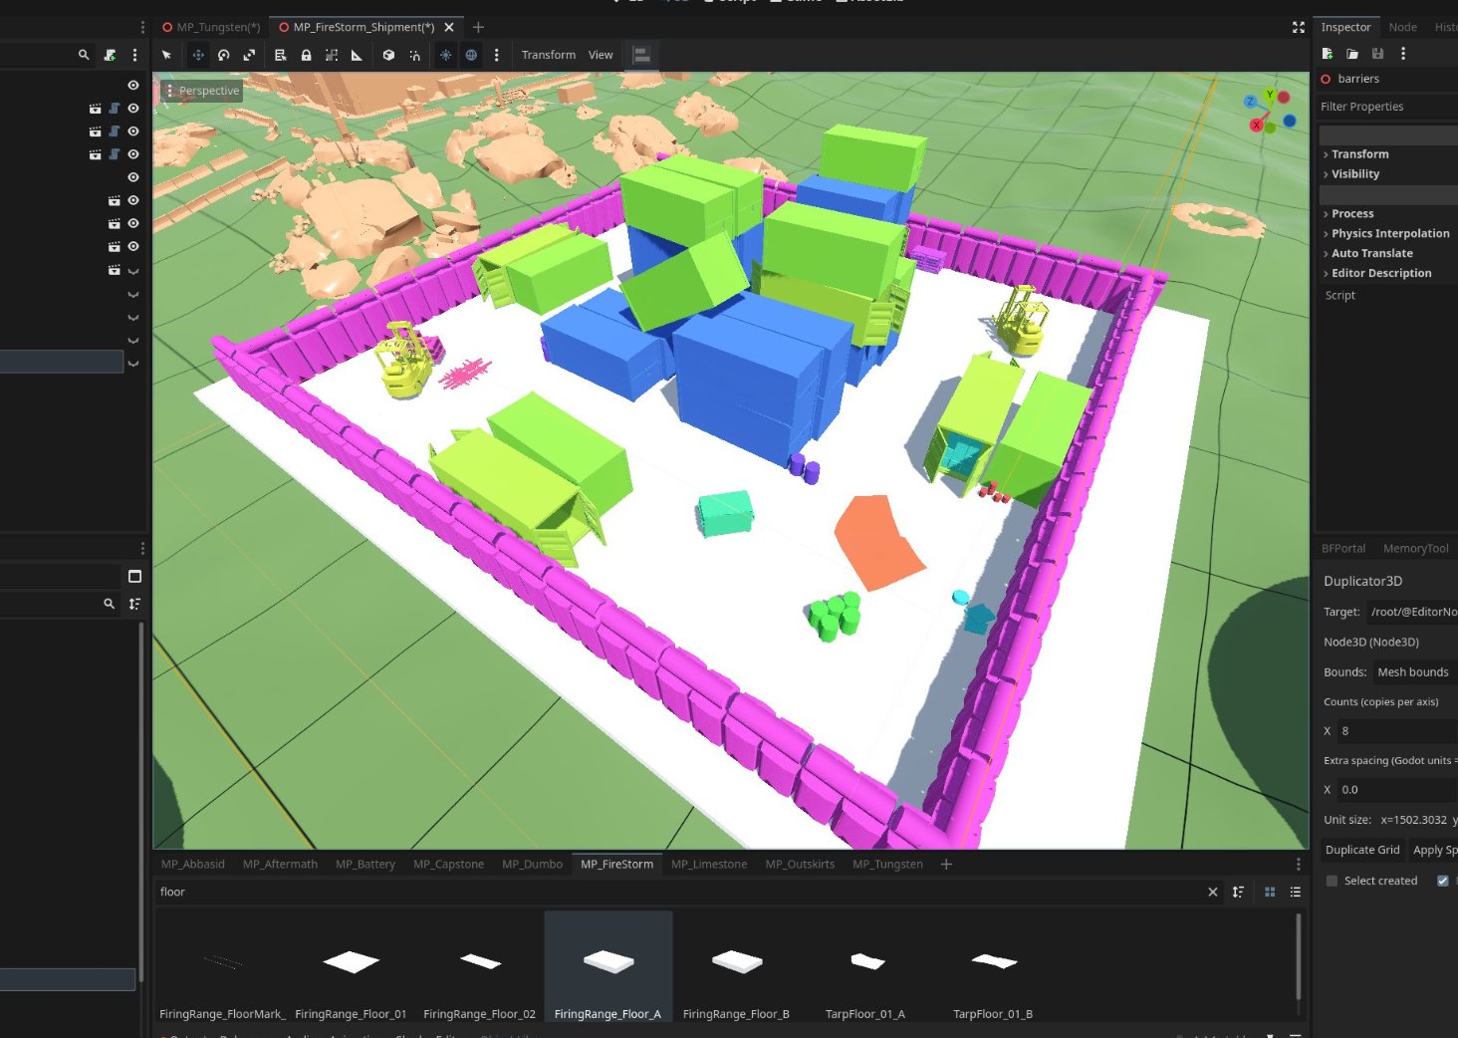Viewport: 1458px width, 1038px height.
Task: Activate the ruler measure tool
Action: [x=357, y=55]
